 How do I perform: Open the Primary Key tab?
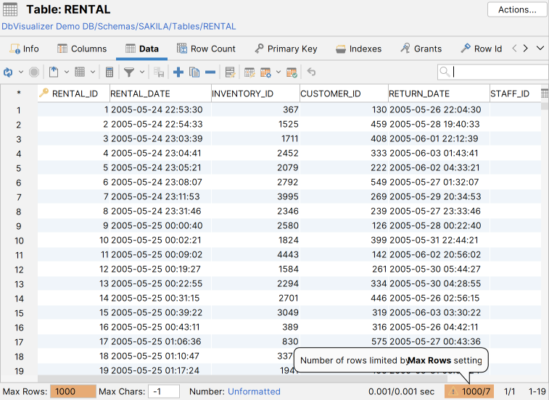[285, 49]
